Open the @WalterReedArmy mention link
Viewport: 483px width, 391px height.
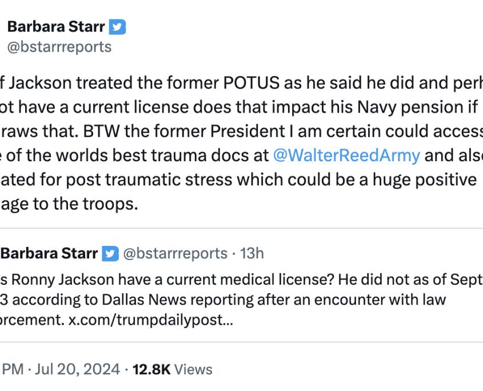[346, 155]
